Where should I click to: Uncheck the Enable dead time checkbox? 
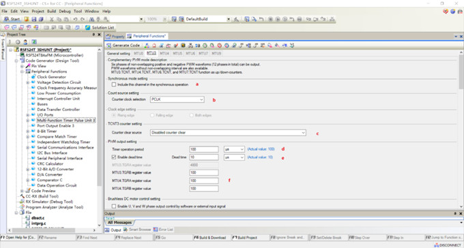[114, 157]
